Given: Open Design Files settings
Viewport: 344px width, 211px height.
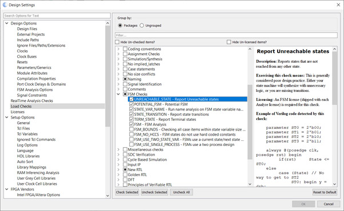Looking at the screenshot, I should pyautogui.click(x=27, y=29).
